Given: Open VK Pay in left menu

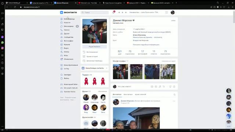Looking at the screenshot, I should pos(66,69).
